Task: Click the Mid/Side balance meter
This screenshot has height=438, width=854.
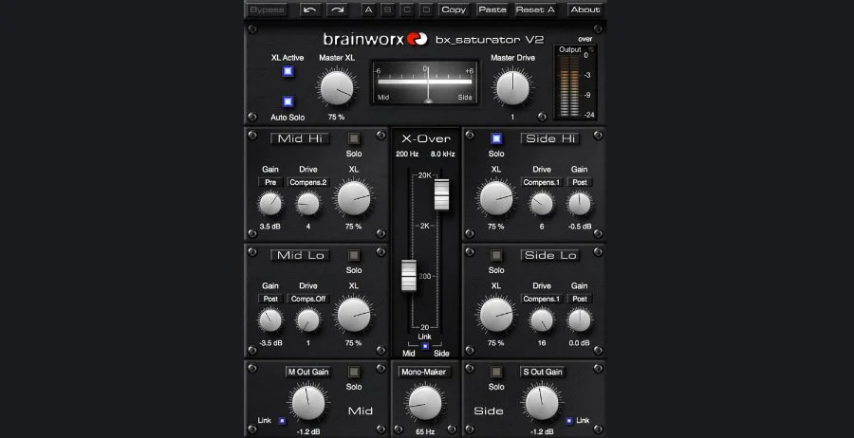Action: [x=425, y=82]
